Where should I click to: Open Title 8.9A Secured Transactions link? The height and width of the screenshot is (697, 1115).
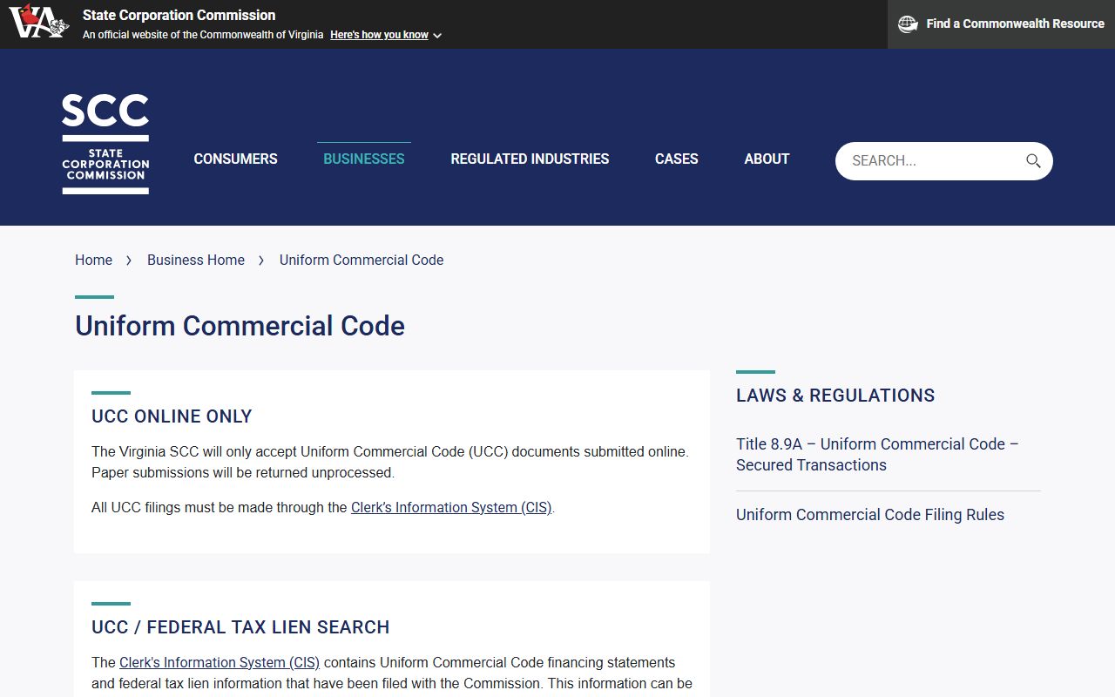coord(877,454)
